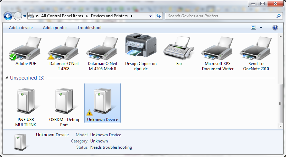Select OSBDM - Debug Port device

click(x=64, y=101)
